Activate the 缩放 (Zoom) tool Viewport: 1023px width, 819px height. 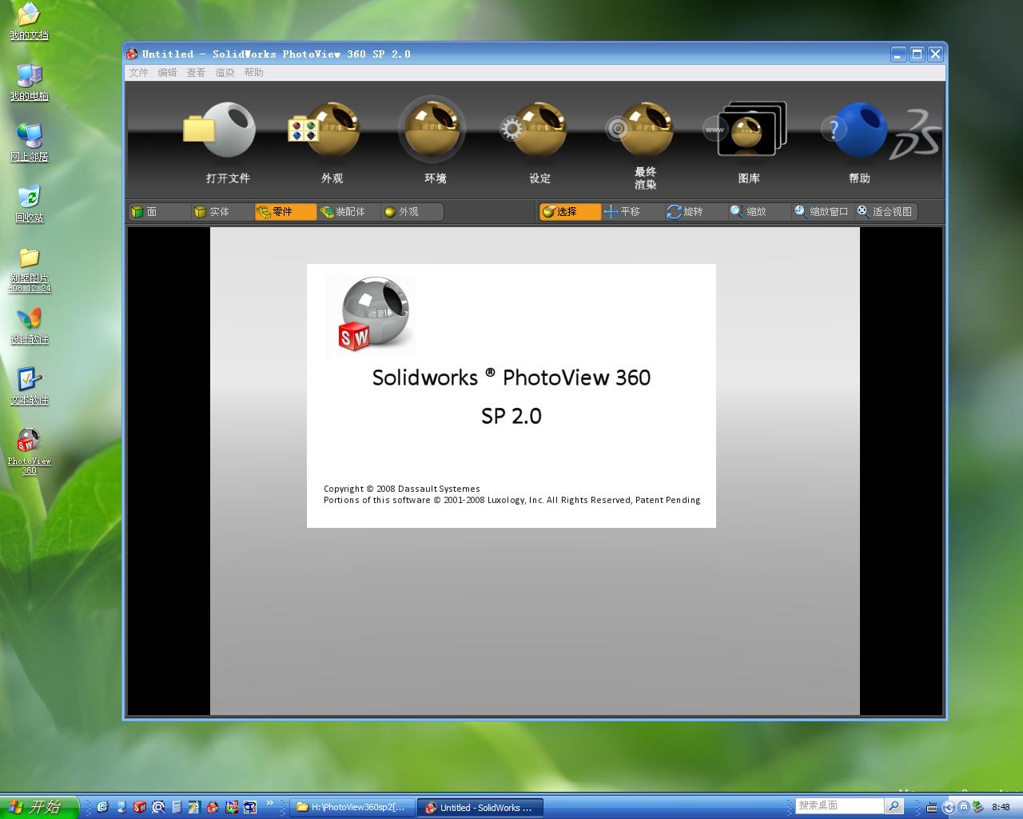(759, 212)
